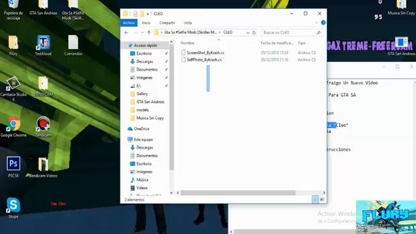Click Traigo Un Nuevo Video line in Notepad

click(352, 83)
